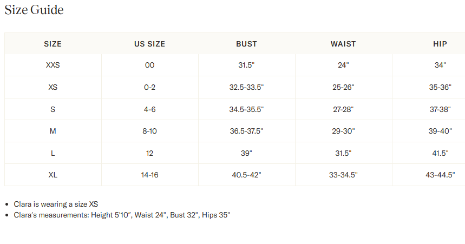Click the SIZE column header
This screenshot has height=244, width=465.
click(x=53, y=44)
